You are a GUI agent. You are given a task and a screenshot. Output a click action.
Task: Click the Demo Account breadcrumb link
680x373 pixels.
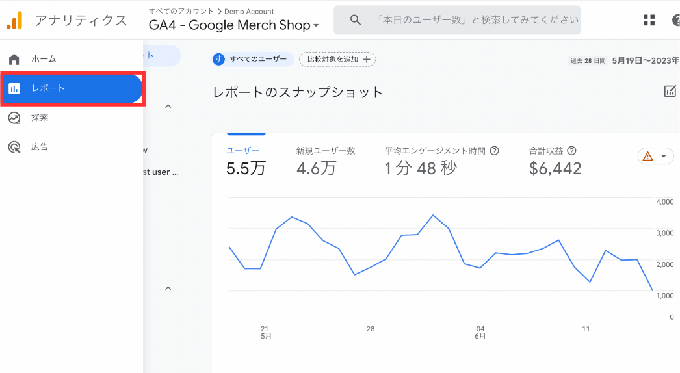(x=249, y=12)
